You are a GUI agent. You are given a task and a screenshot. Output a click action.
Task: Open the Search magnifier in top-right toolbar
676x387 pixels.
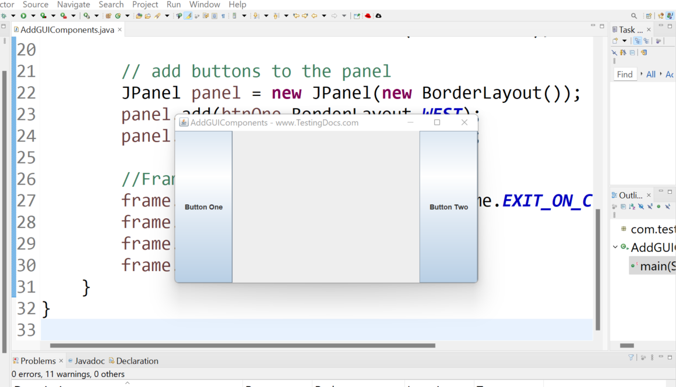pos(634,16)
